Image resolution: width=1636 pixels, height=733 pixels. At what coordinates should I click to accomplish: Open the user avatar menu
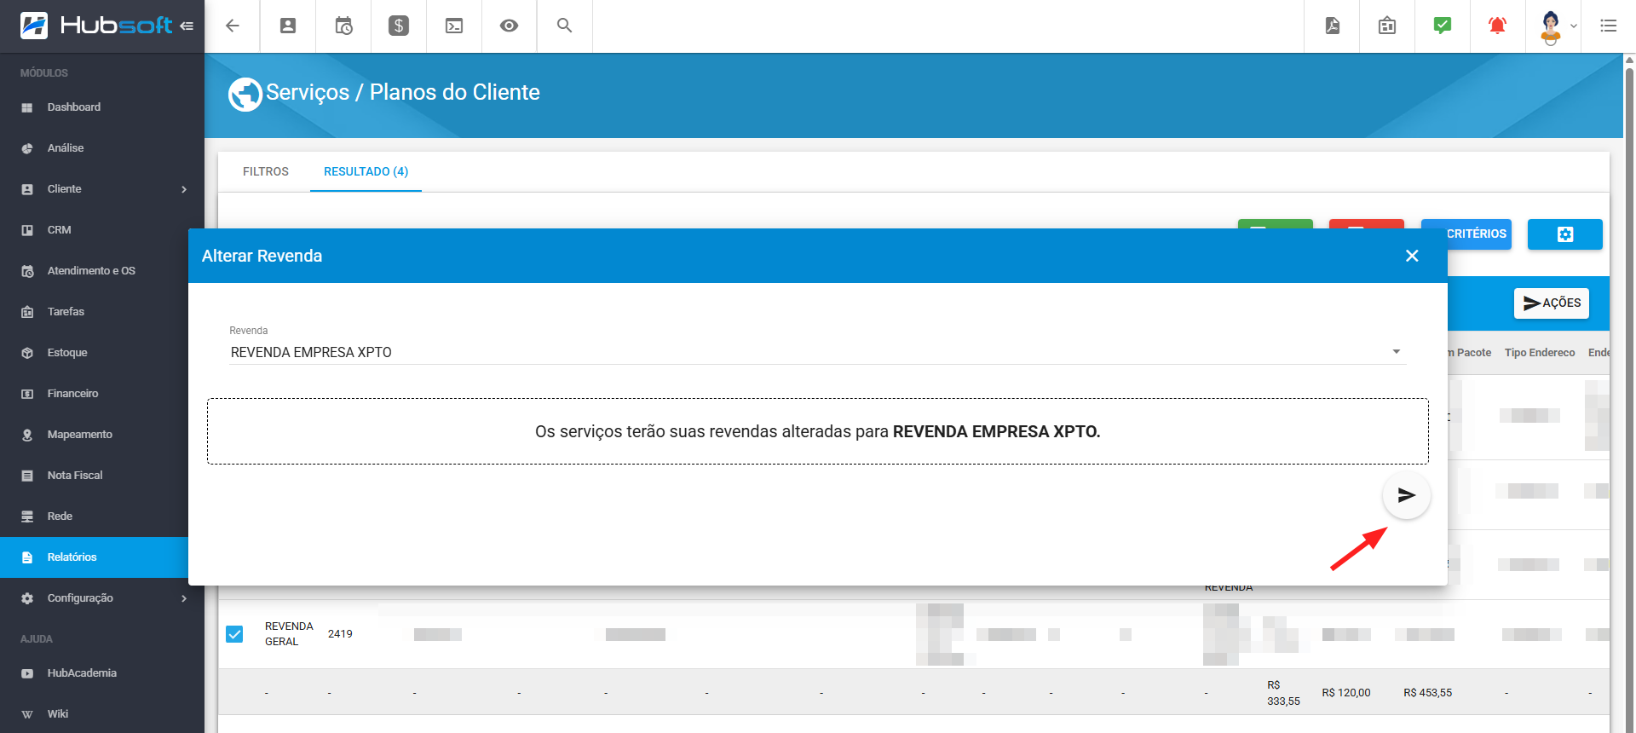point(1558,26)
